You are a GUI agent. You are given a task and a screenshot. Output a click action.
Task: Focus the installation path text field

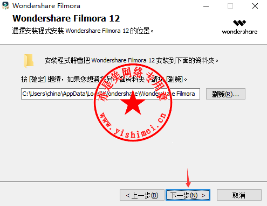pyautogui.click(x=111, y=94)
